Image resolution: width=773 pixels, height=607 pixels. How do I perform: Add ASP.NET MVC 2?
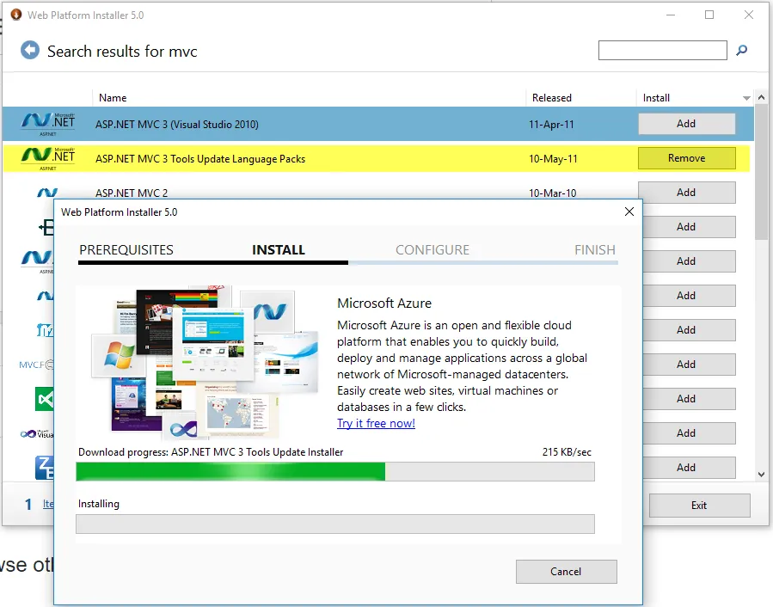tap(686, 193)
